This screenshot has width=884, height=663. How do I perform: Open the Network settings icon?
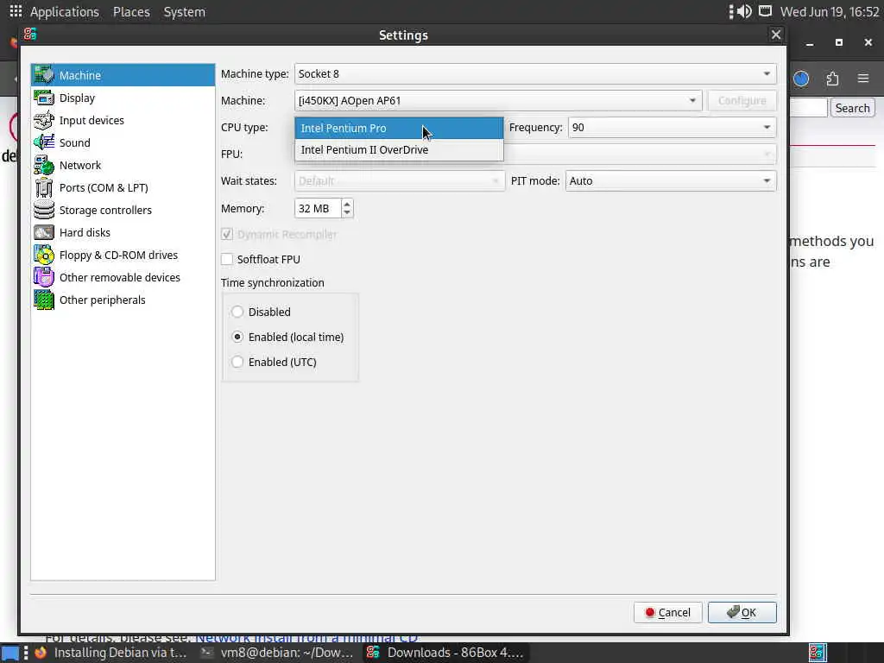click(43, 165)
